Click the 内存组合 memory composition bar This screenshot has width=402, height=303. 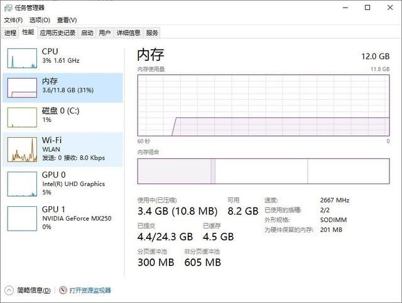tap(263, 171)
